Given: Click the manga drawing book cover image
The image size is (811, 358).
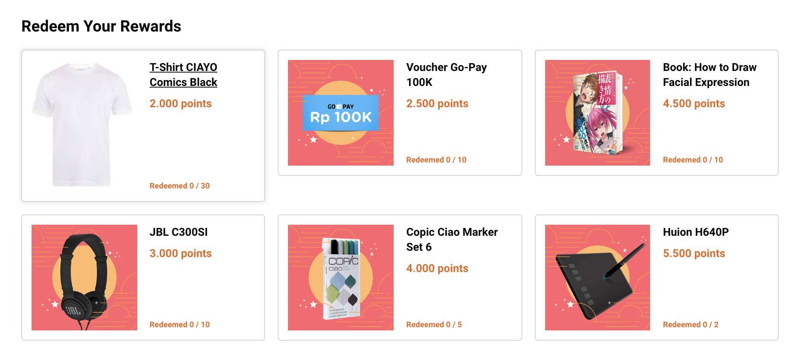Looking at the screenshot, I should pyautogui.click(x=597, y=113).
